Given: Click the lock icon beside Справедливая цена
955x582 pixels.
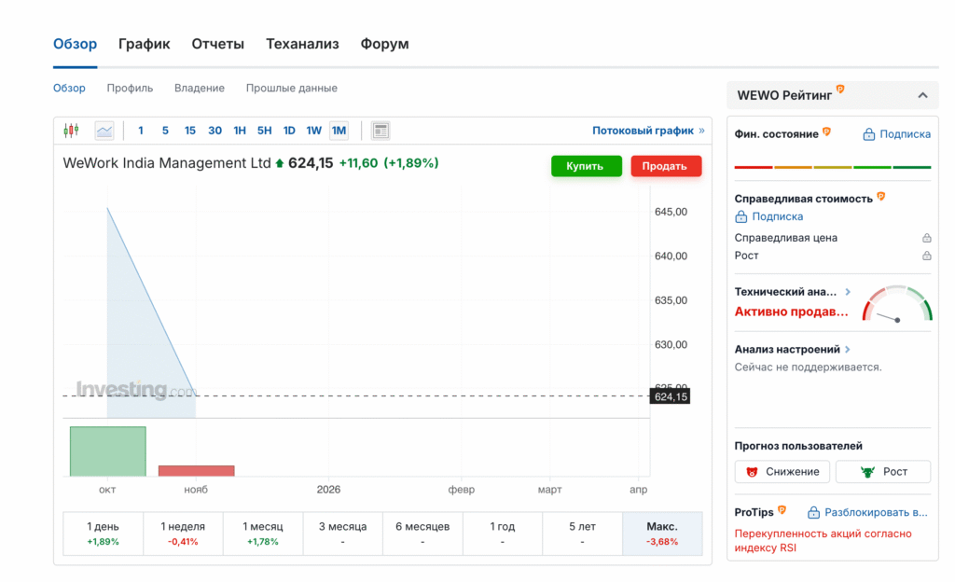Looking at the screenshot, I should (x=926, y=238).
